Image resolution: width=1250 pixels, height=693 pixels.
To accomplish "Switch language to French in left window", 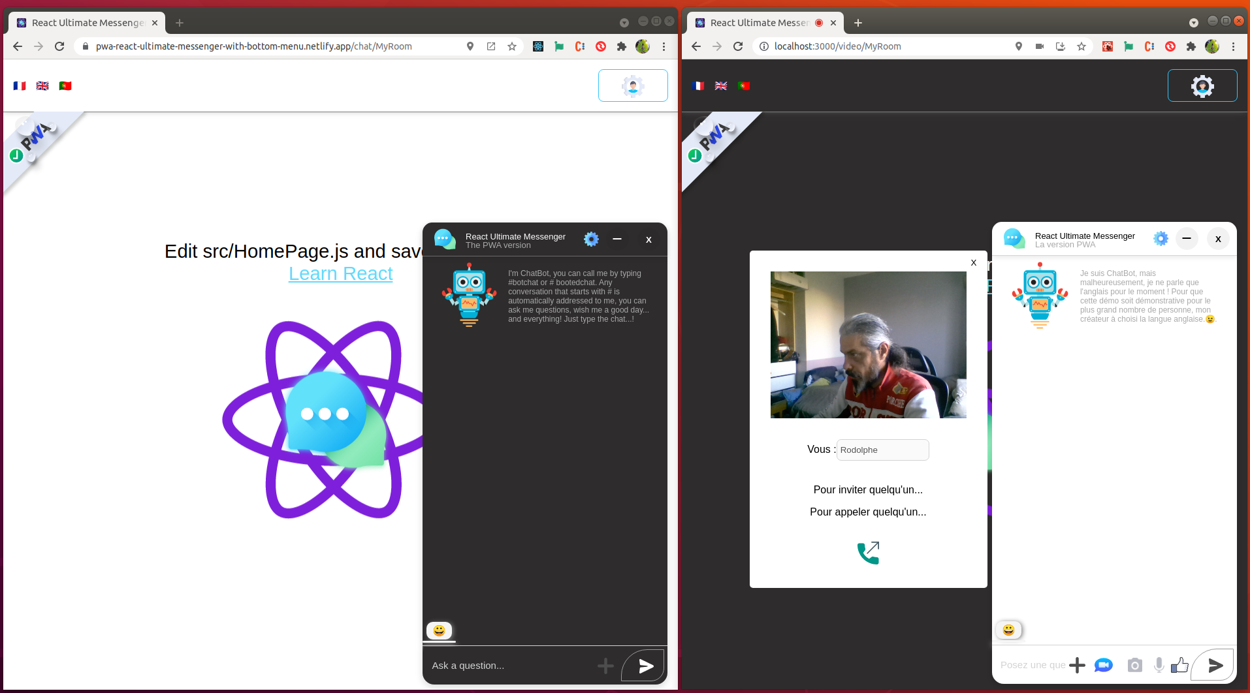I will tap(20, 85).
